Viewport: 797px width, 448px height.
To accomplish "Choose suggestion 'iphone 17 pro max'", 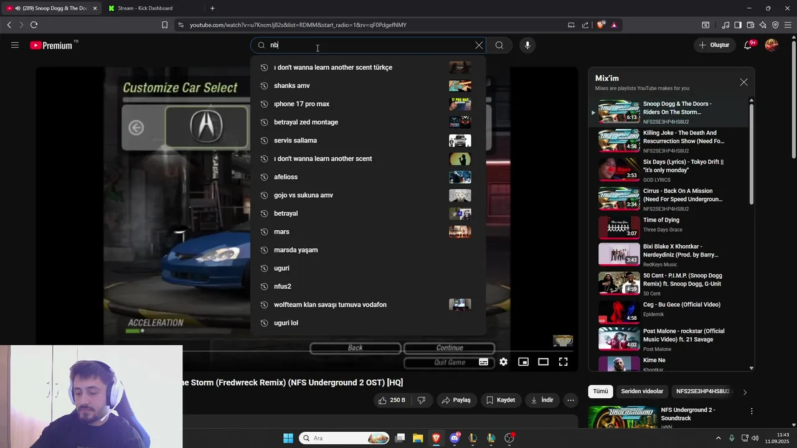I will [368, 104].
